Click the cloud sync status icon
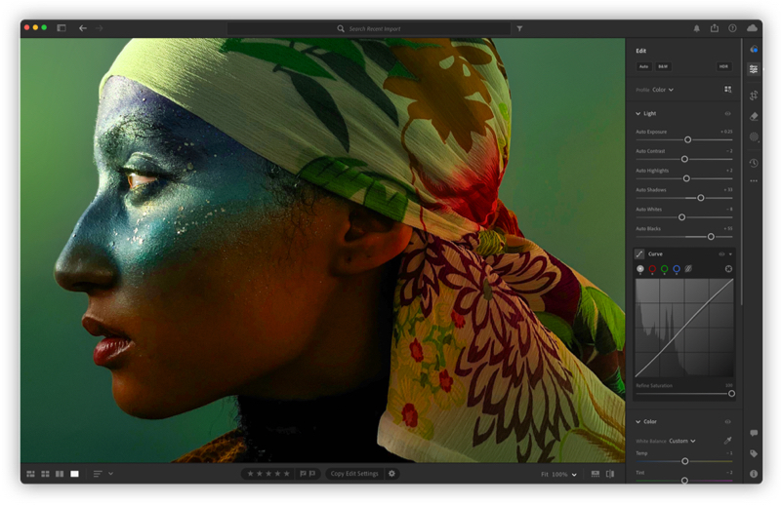This screenshot has height=505, width=782. click(752, 28)
